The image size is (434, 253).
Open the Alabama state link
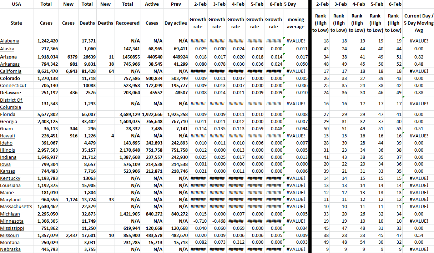(10, 41)
